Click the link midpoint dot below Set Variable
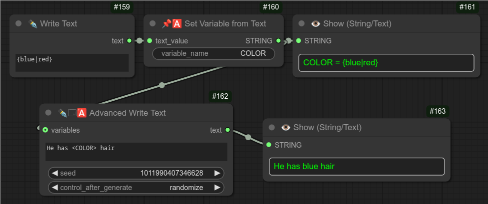The image size is (488, 204). (161, 85)
